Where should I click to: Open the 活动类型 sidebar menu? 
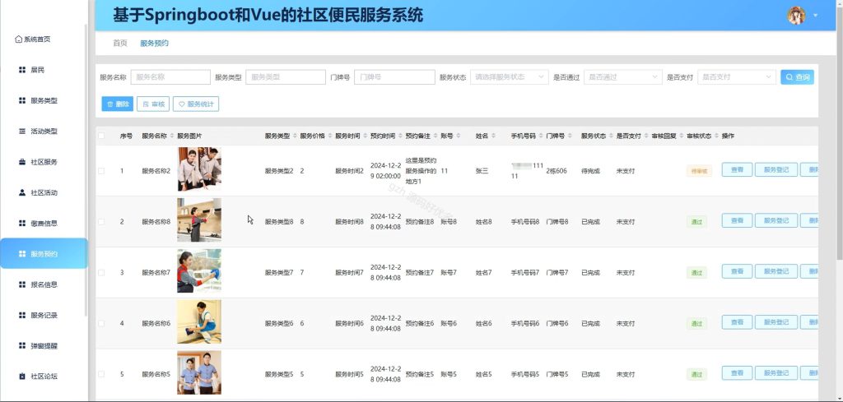pyautogui.click(x=38, y=131)
